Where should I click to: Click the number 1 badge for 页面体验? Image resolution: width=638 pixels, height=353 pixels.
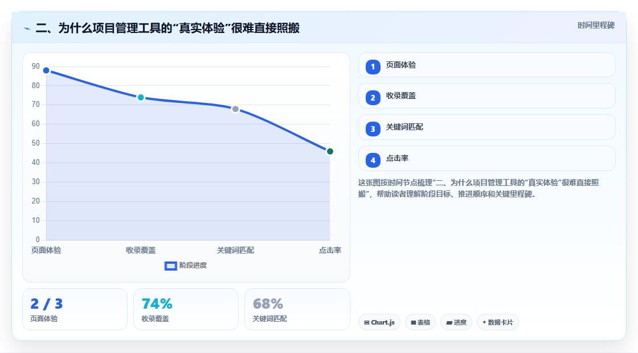(373, 67)
